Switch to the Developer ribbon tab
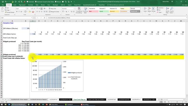Image resolution: width=188 pixels, height=106 pixels. tap(55, 5)
